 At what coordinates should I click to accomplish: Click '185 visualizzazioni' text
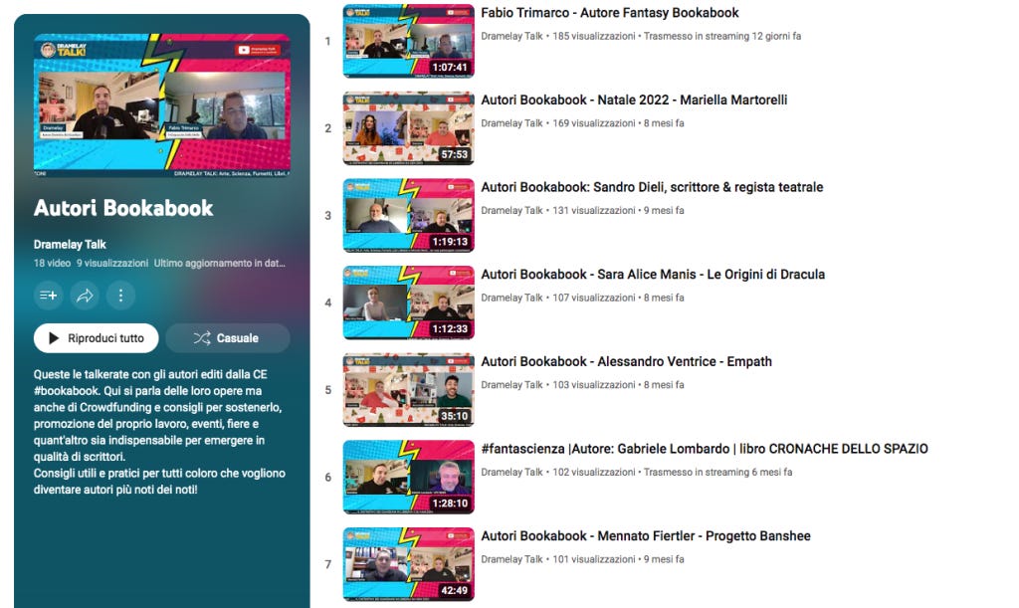click(x=594, y=37)
